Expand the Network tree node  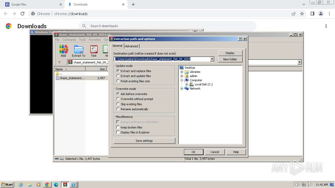pyautogui.click(x=182, y=89)
